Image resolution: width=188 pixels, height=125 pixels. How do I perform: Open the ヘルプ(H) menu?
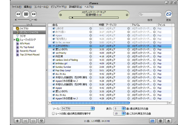coord(89,7)
